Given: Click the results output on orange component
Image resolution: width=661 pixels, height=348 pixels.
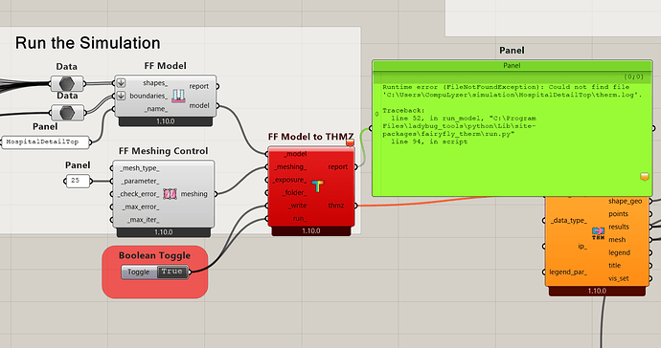Looking at the screenshot, I should point(619,227).
